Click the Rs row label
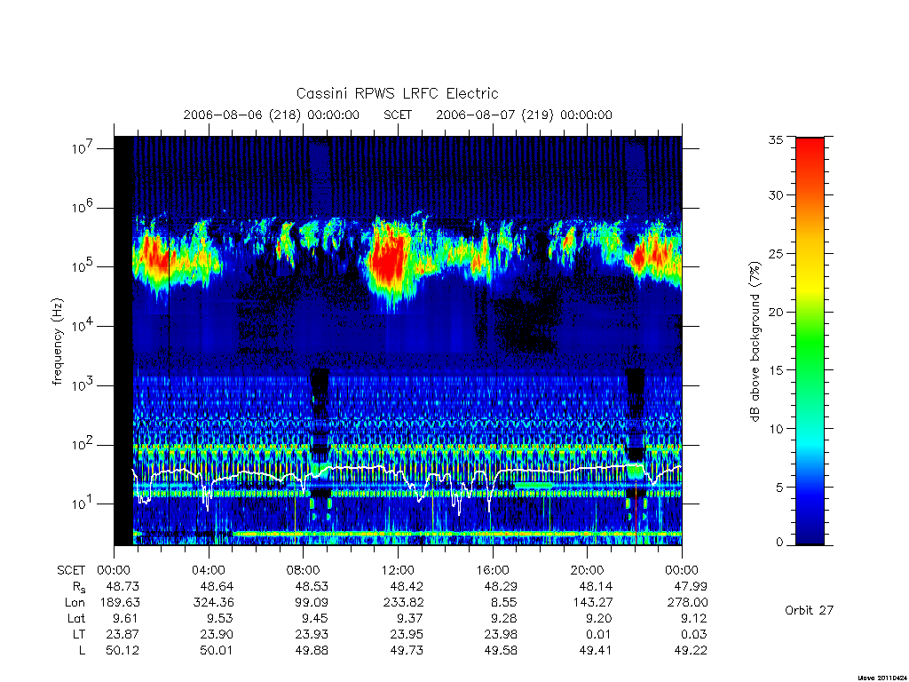The height and width of the screenshot is (682, 909). 79,587
